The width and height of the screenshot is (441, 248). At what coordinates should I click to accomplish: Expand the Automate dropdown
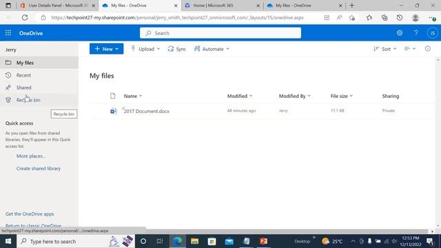point(212,49)
